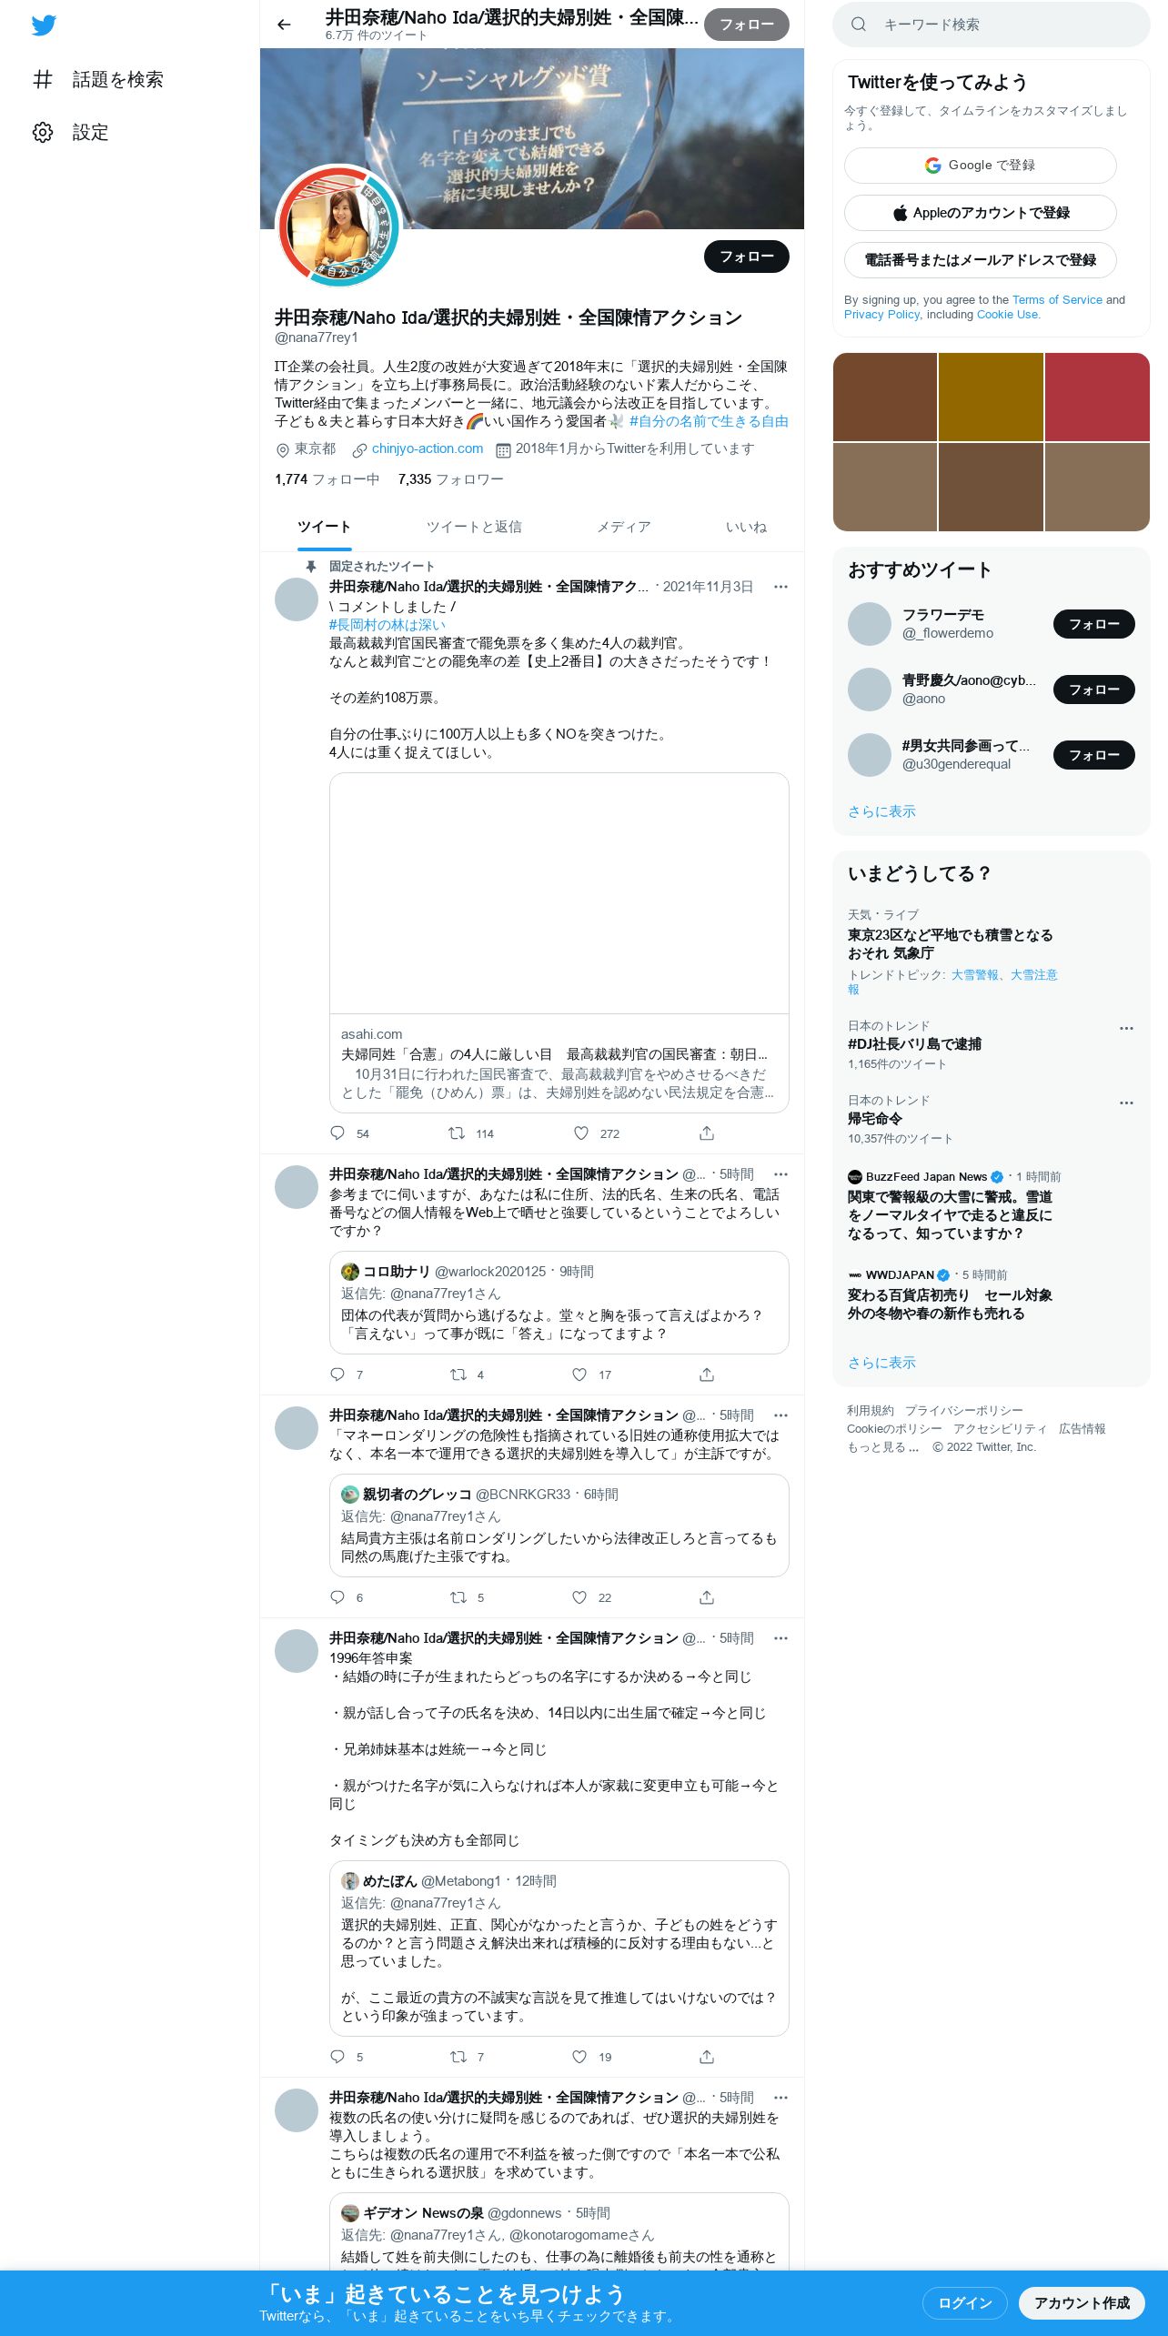This screenshot has width=1168, height=2336.
Task: Follow @u30genderequal account
Action: point(1094,755)
